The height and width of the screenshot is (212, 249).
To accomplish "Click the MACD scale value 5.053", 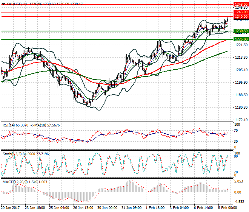I will [239, 181].
